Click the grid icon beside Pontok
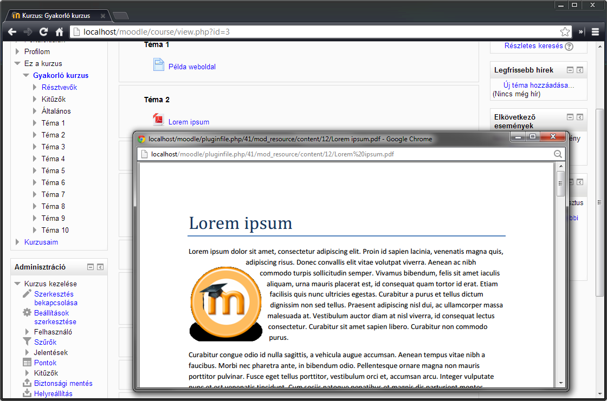Screen dimensions: 607x401 tap(27, 363)
